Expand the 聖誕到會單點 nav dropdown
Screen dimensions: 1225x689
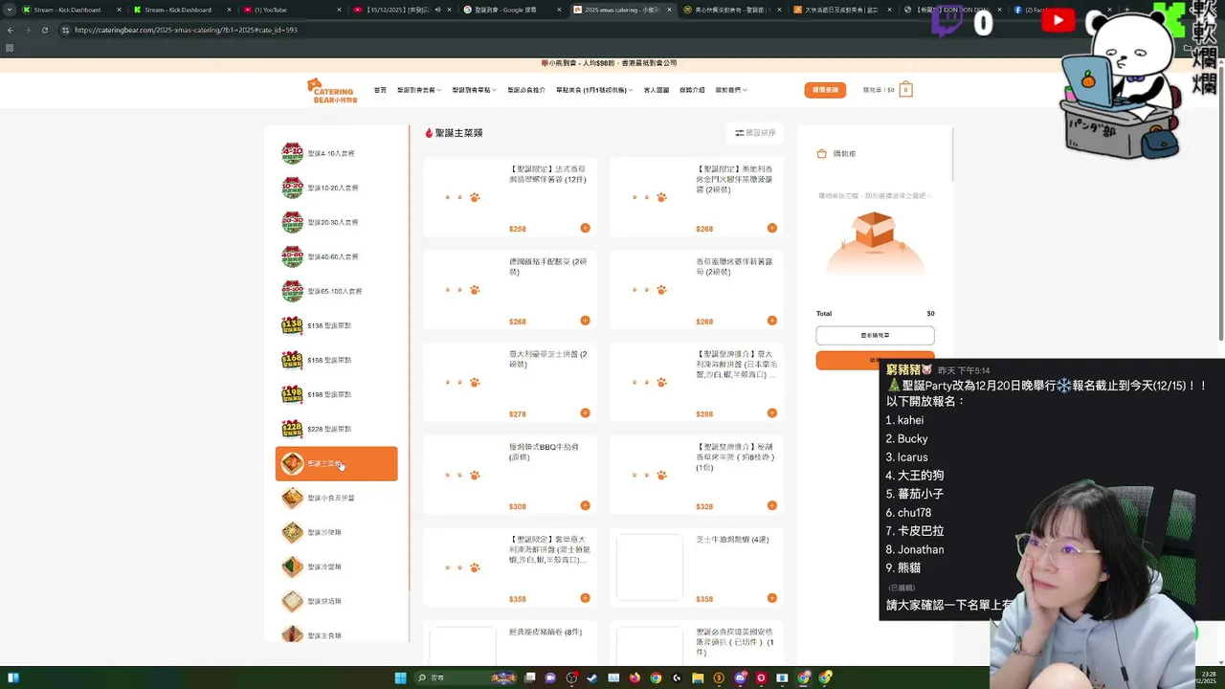(x=475, y=90)
